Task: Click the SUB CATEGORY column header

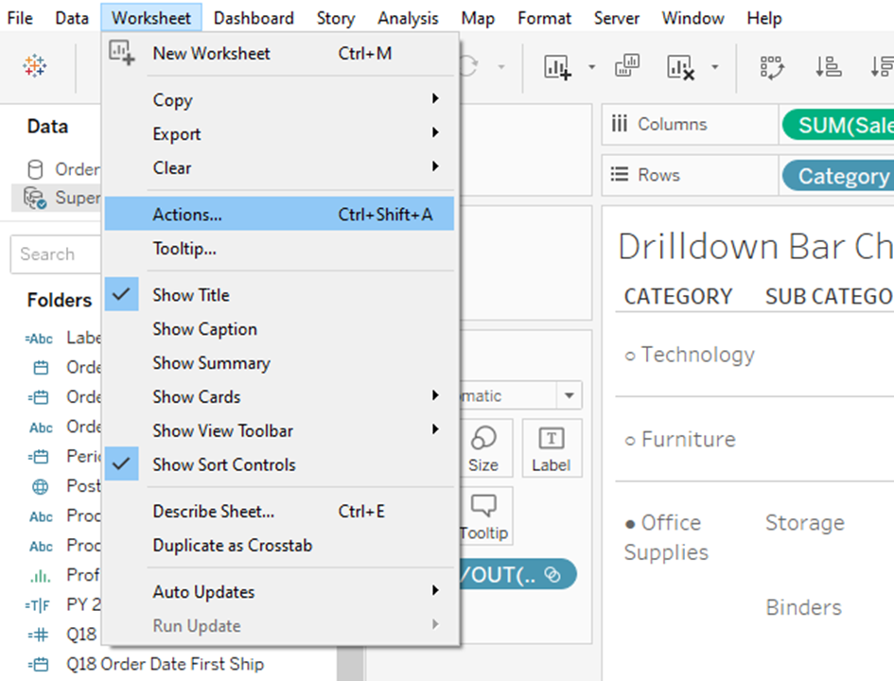Action: [x=830, y=296]
